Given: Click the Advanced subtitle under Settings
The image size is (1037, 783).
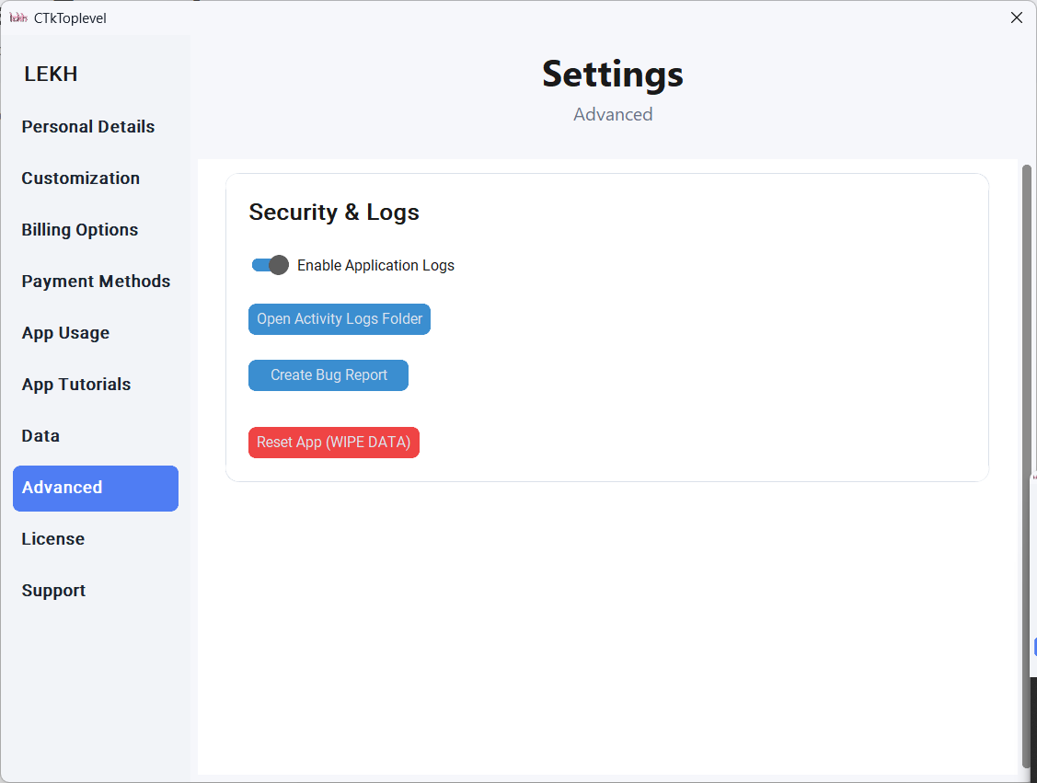Looking at the screenshot, I should point(613,114).
